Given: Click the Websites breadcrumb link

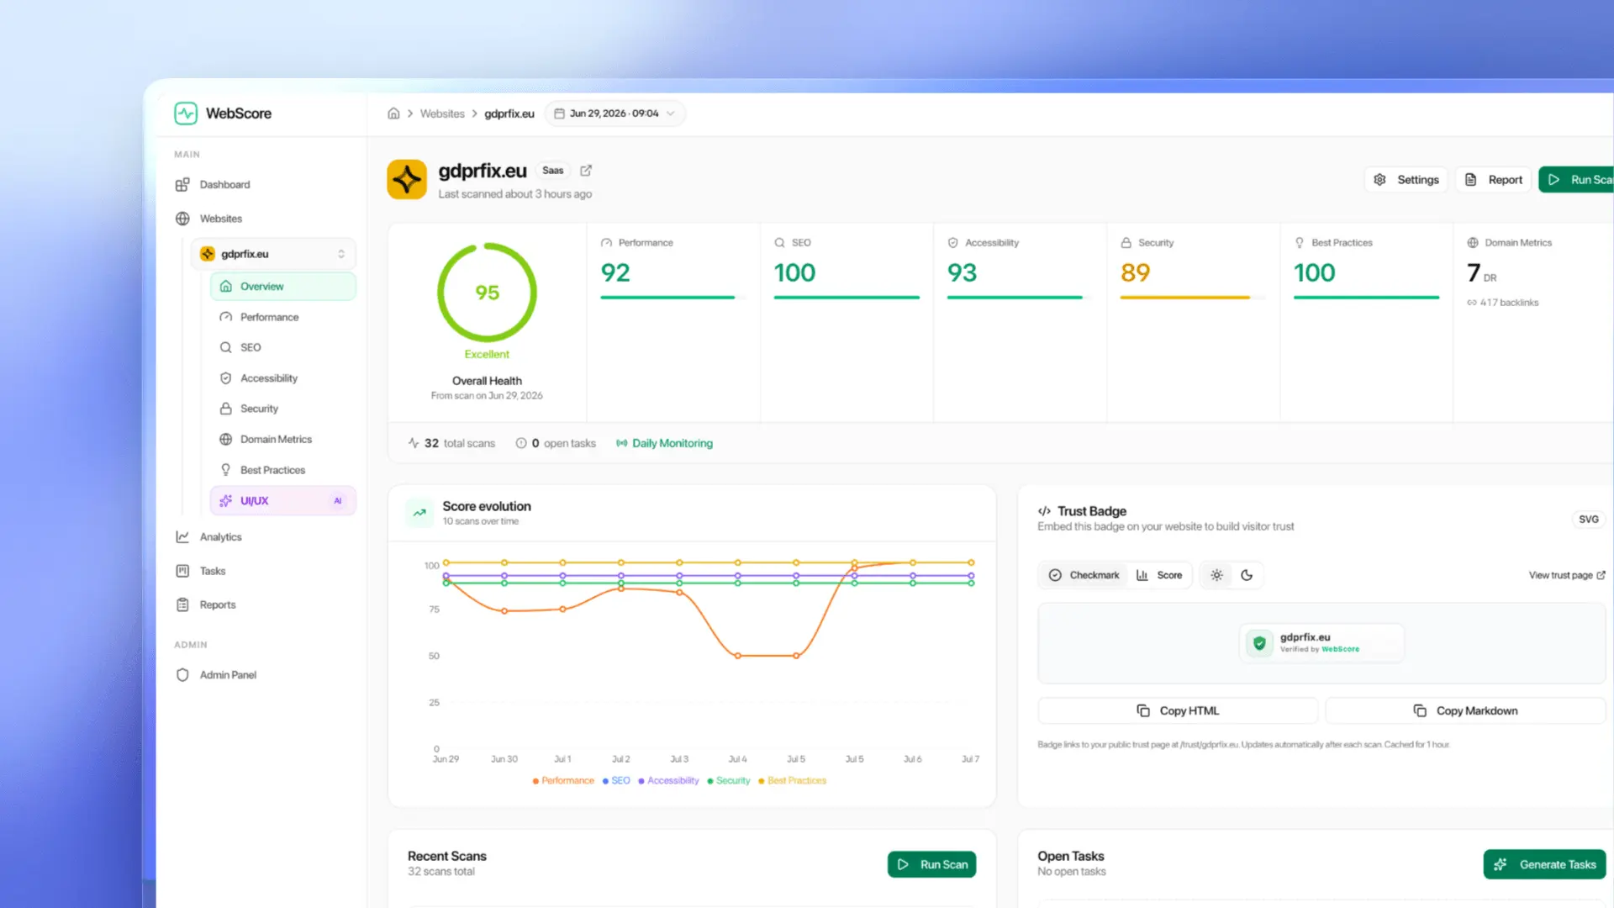Looking at the screenshot, I should coord(442,113).
